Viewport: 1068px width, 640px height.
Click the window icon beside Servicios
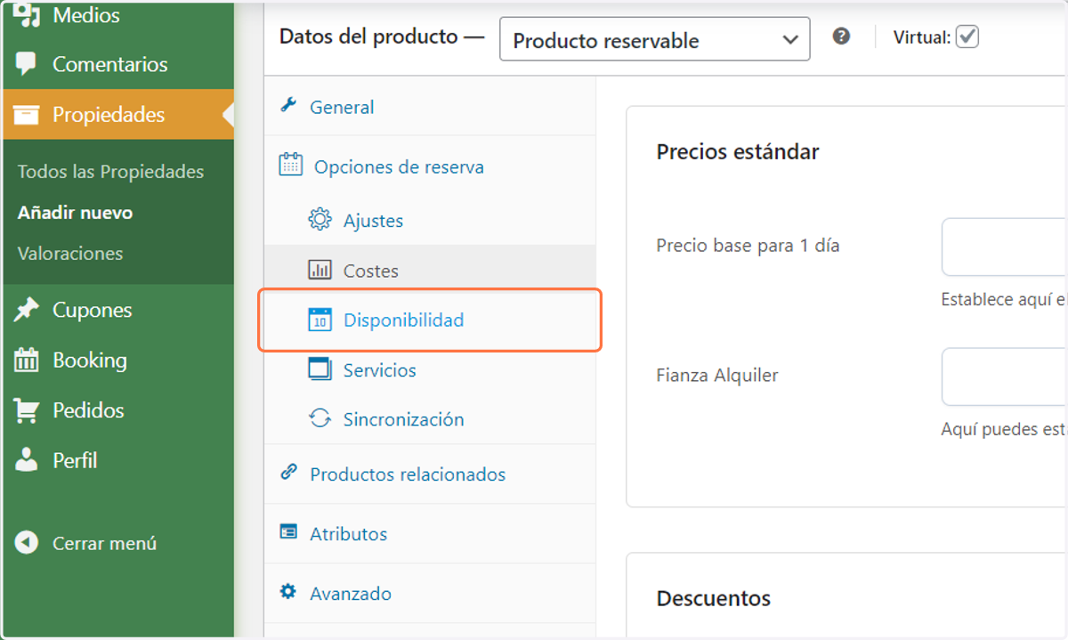click(x=320, y=369)
